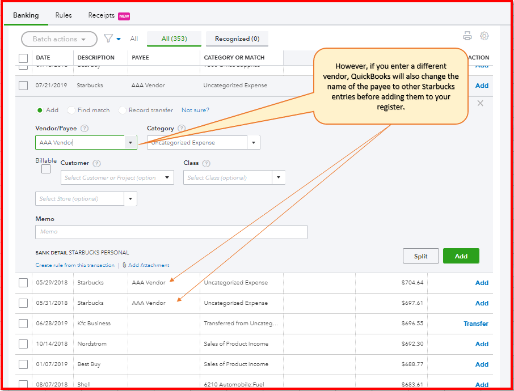Click the print icon
The image size is (514, 391).
pyautogui.click(x=467, y=36)
